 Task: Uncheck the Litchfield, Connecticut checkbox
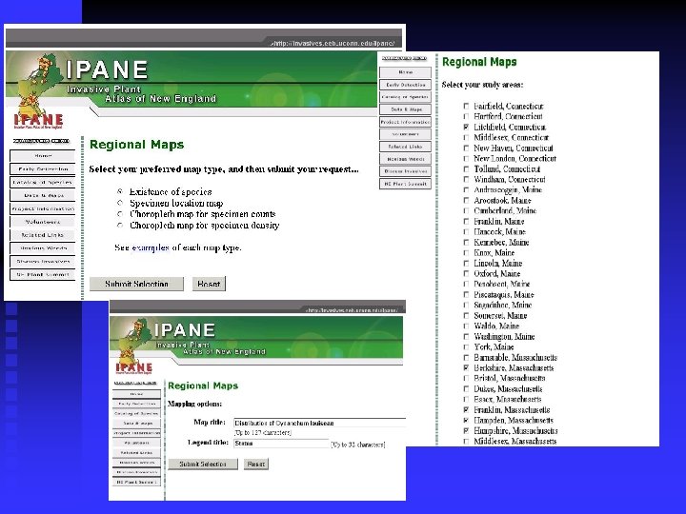pyautogui.click(x=466, y=127)
